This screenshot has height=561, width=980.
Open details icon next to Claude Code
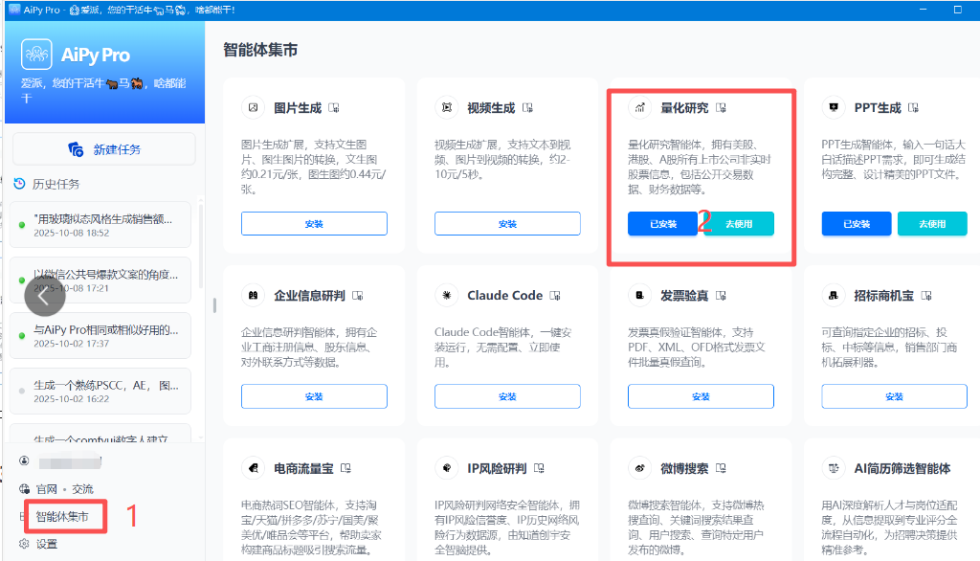coord(555,296)
